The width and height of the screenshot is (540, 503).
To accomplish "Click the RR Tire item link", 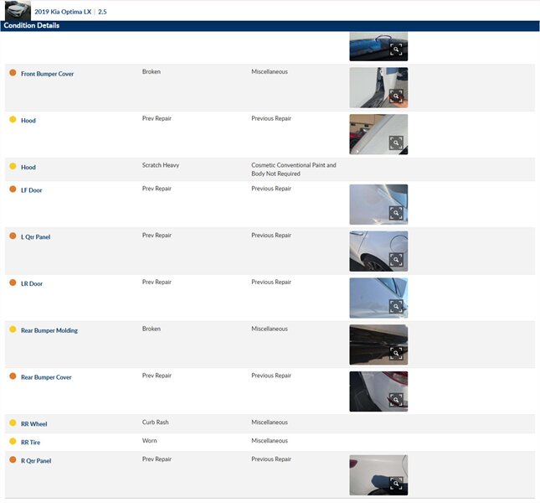I will point(30,443).
